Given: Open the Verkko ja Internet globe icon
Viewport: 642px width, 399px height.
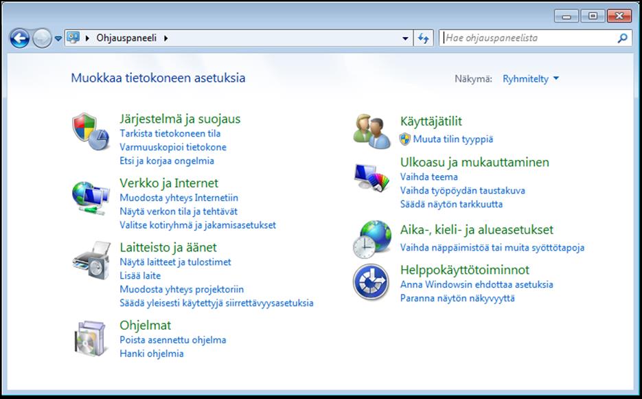Looking at the screenshot, I should pyautogui.click(x=91, y=198).
